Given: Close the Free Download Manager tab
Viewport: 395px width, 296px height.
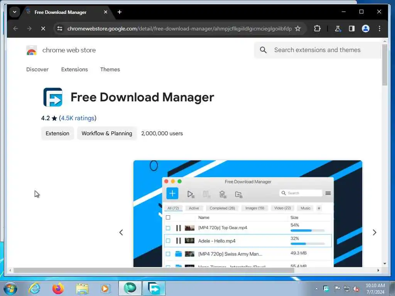Looking at the screenshot, I should coord(106,12).
